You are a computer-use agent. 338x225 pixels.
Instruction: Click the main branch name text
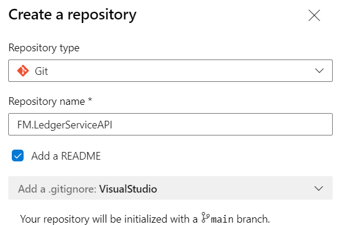click(222, 219)
